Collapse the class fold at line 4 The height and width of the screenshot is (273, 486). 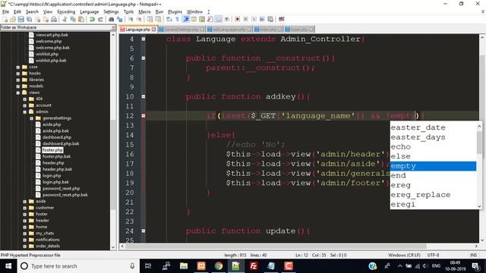144,39
